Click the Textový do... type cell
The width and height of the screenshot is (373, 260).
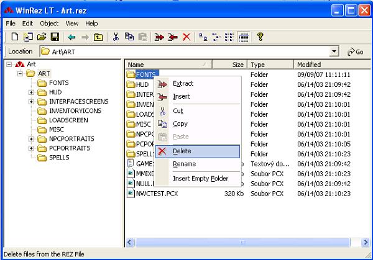[x=270, y=164]
